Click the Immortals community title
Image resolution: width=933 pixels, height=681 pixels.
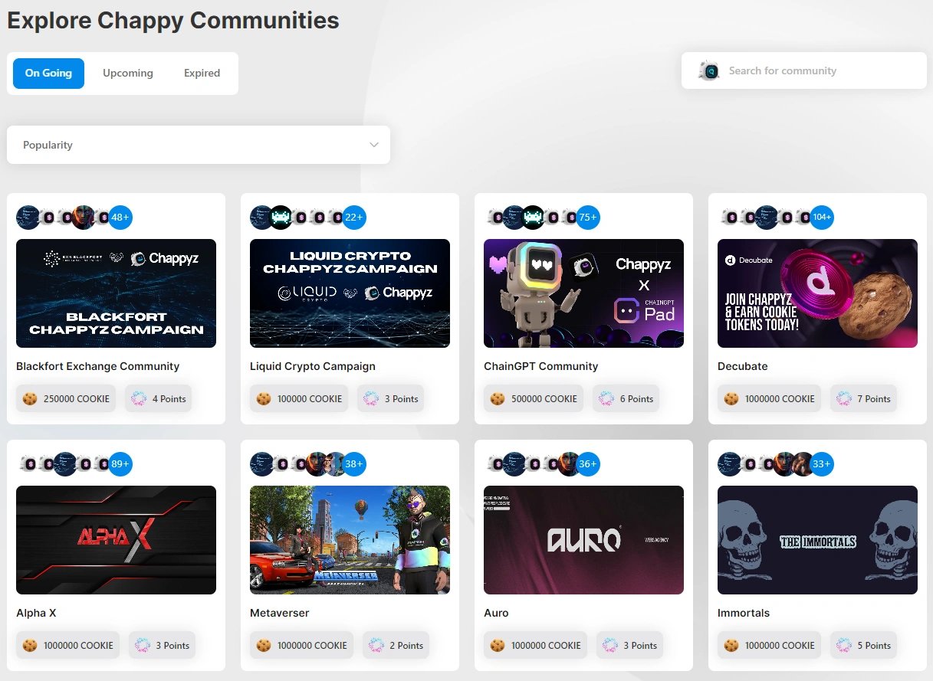744,613
